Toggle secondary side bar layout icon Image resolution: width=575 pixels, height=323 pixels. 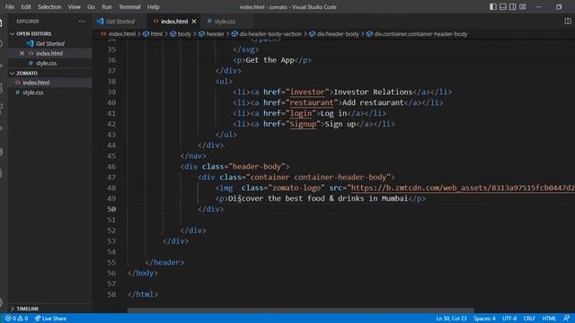[x=513, y=7]
